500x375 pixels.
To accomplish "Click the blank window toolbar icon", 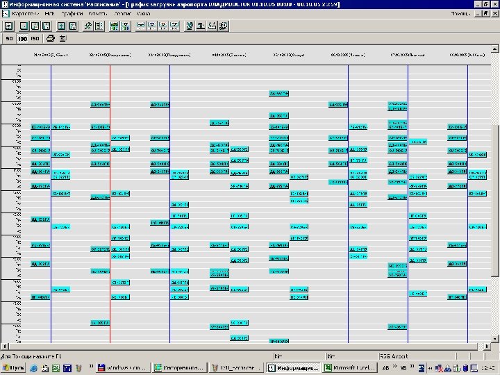I will tap(24, 26).
